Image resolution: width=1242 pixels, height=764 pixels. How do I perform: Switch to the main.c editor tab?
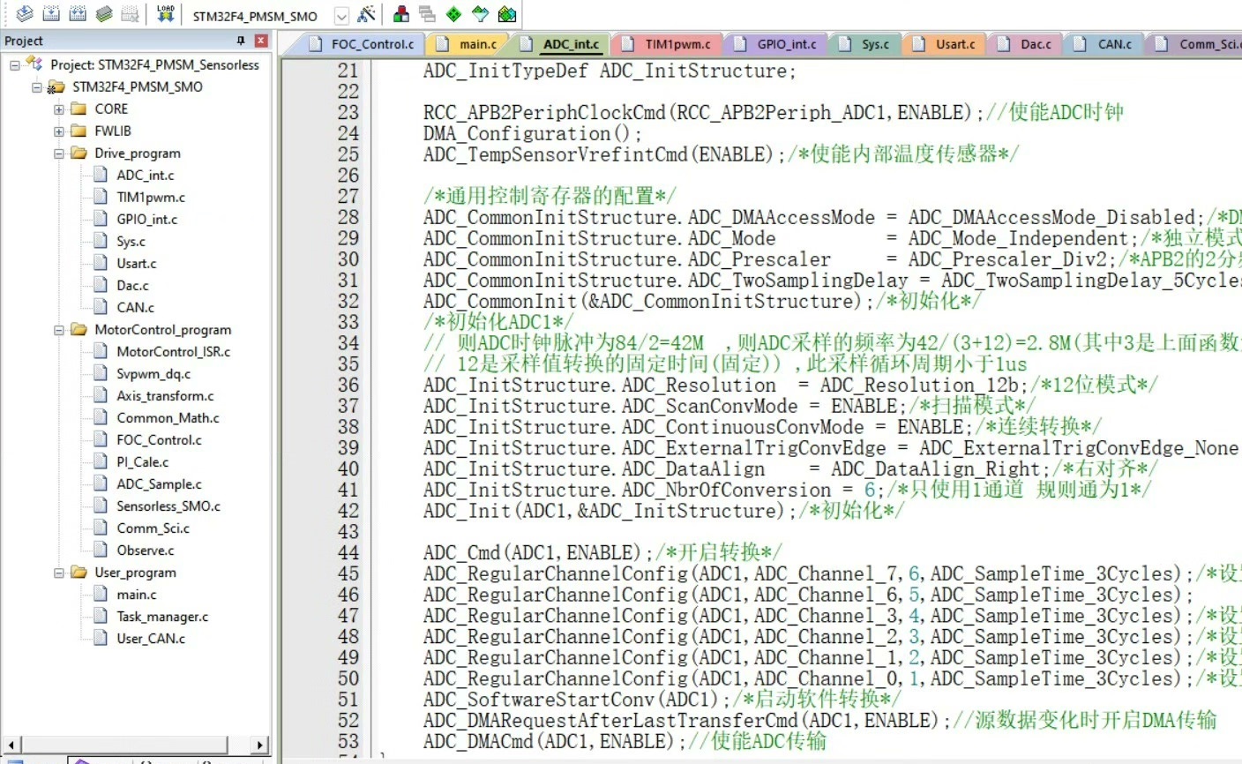point(469,44)
